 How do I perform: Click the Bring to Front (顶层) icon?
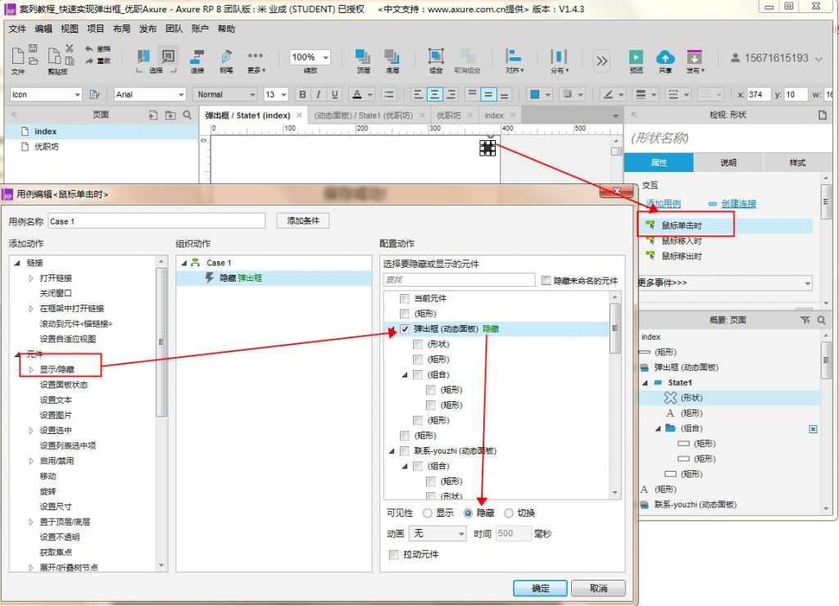pyautogui.click(x=362, y=58)
